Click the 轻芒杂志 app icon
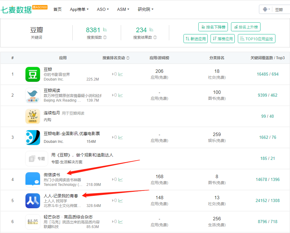 (x=33, y=222)
